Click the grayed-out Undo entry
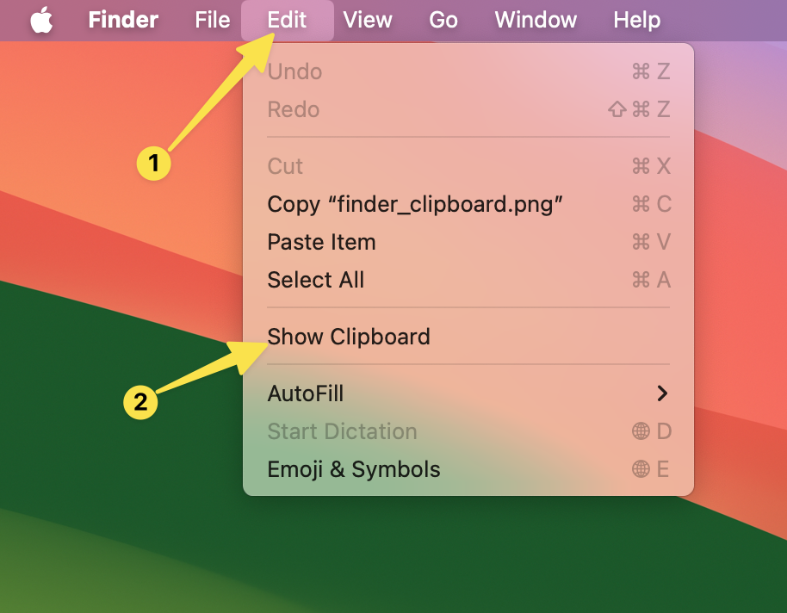Image resolution: width=787 pixels, height=613 pixels. (294, 71)
